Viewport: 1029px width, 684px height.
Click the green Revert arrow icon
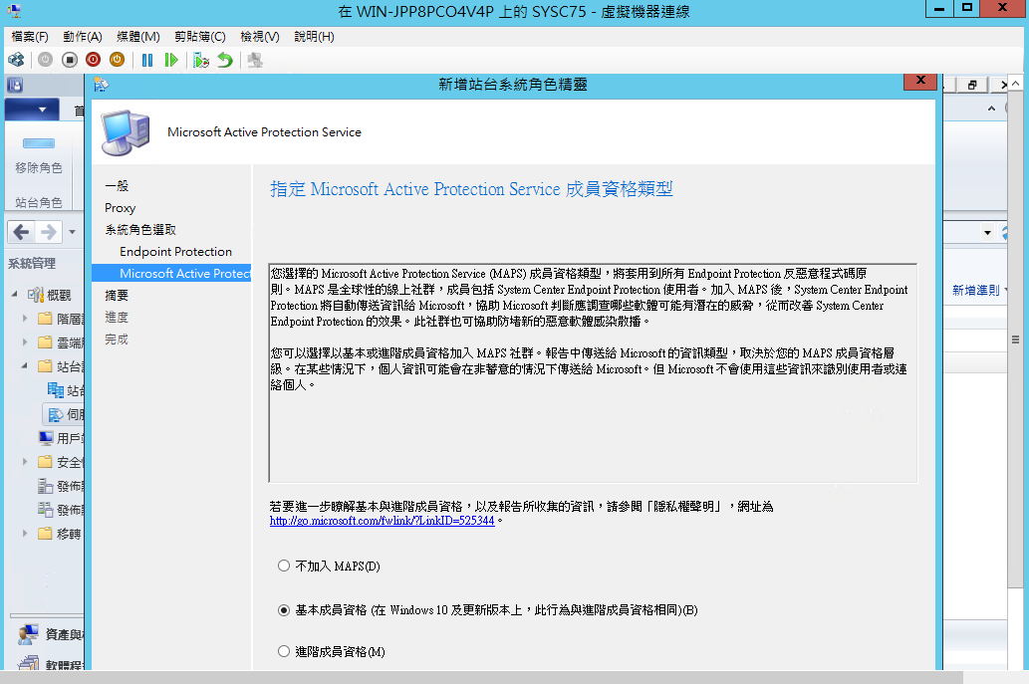tap(225, 61)
